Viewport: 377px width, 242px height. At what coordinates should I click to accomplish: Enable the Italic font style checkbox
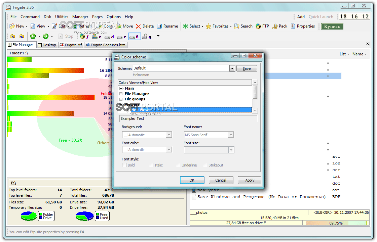tap(151, 165)
